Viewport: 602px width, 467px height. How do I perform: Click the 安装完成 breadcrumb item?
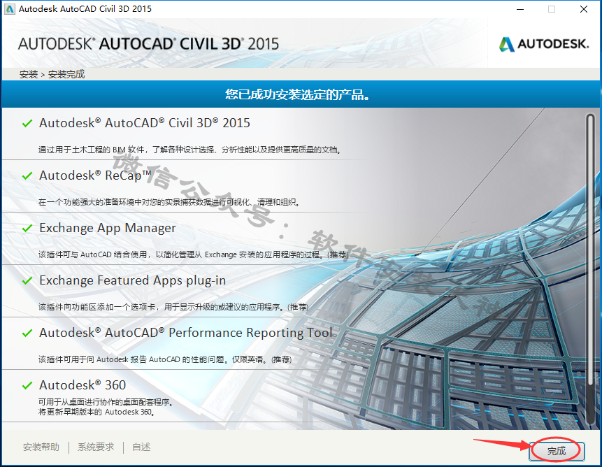(66, 74)
